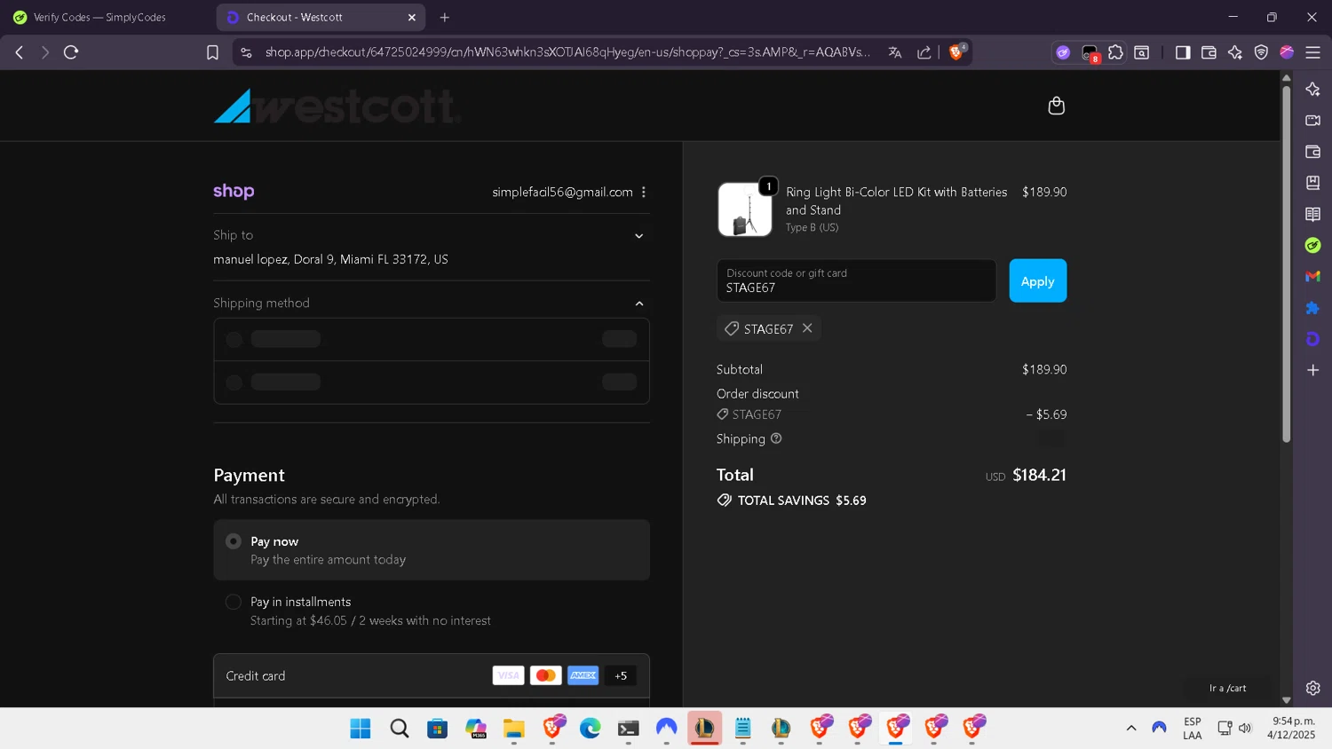Open File Explorer from taskbar

point(514,729)
